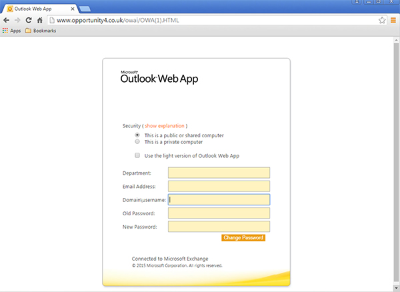
Task: Click the 'Connected to Microsoft Exchange' text
Action: tap(170, 259)
